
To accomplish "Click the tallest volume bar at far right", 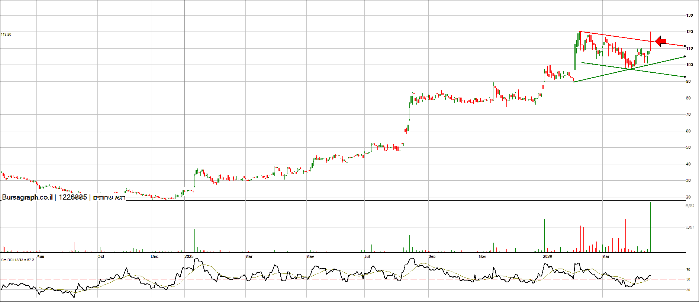I will tap(650, 226).
